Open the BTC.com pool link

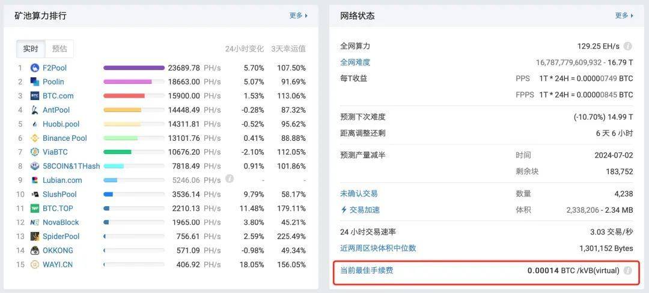[58, 96]
